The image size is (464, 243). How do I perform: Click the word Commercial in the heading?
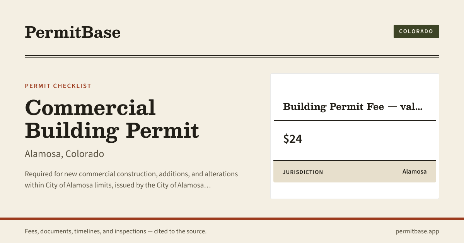90,108
